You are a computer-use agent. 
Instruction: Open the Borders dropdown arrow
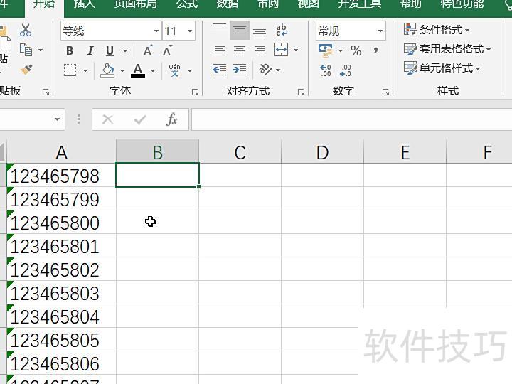pos(85,70)
